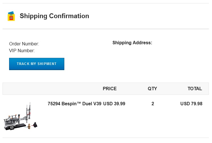This screenshot has width=212, height=143.
Task: Click the red LEGO logo on the bag
Action: [x=11, y=18]
